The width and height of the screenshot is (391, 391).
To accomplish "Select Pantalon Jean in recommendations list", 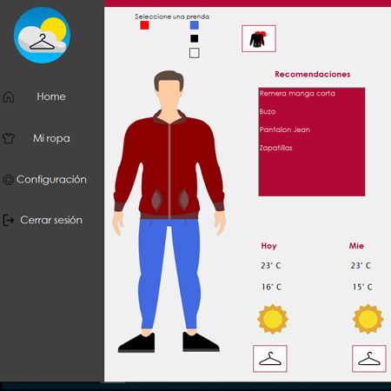I will click(285, 129).
